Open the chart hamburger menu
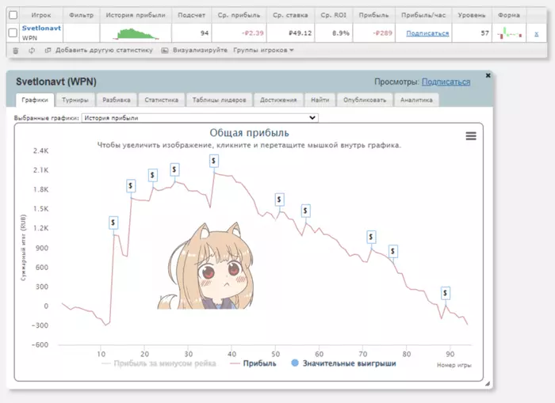 (471, 136)
